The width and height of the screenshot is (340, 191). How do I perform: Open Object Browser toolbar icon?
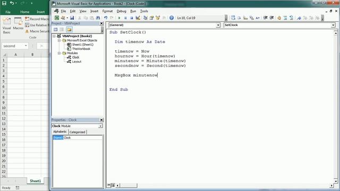click(x=158, y=18)
